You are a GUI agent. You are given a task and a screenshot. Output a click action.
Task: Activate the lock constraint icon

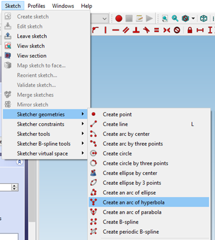pyautogui.click(x=190, y=30)
